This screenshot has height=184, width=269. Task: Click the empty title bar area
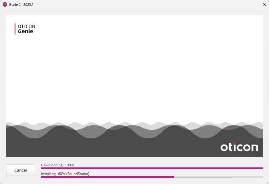click(x=145, y=4)
